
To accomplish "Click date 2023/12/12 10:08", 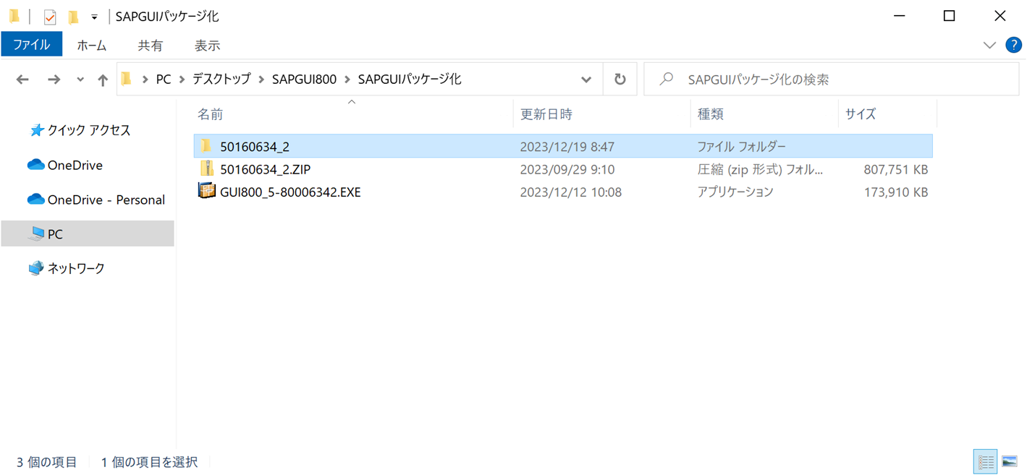I will pos(570,192).
